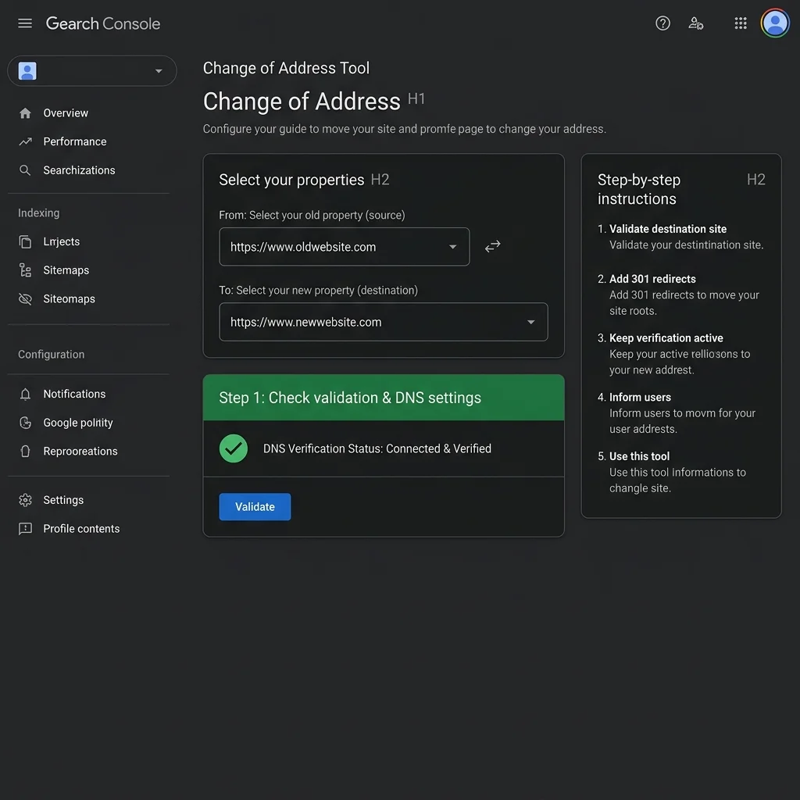Open the manage users icon
The height and width of the screenshot is (800, 800).
(695, 23)
